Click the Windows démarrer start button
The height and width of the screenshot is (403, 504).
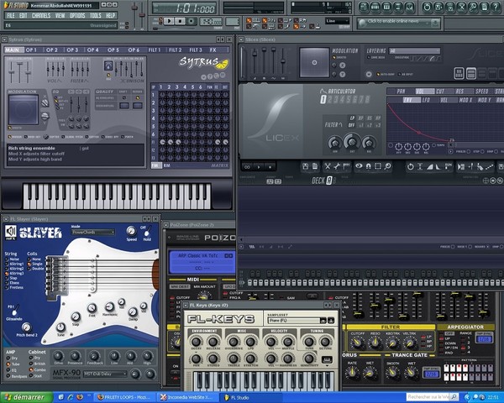pos(26,397)
